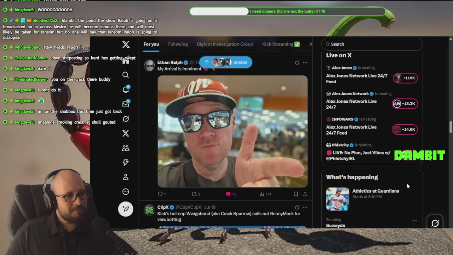Click the ClipX post text about Wvagabond
This screenshot has height=255, width=453.
229,216
